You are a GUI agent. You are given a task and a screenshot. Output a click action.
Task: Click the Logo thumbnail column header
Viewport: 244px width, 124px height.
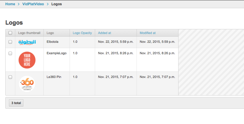[x=29, y=33]
